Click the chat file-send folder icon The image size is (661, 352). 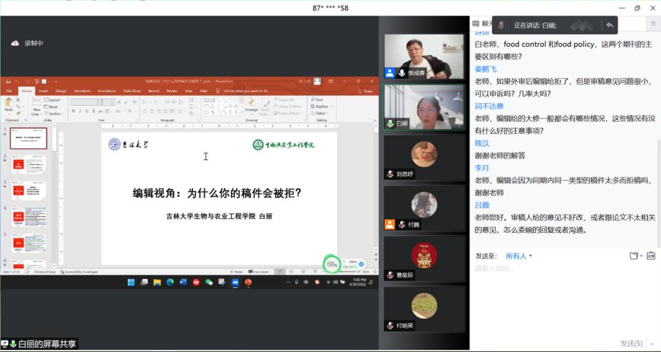[635, 256]
